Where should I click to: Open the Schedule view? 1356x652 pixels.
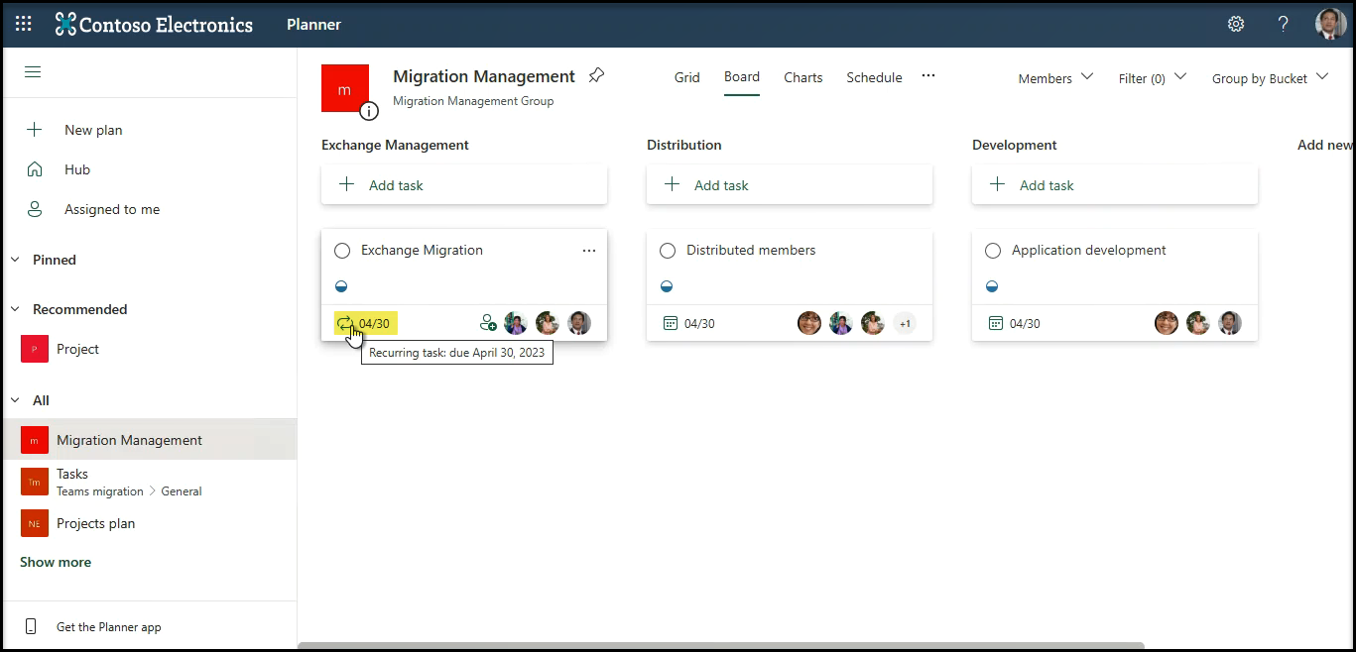tap(873, 77)
